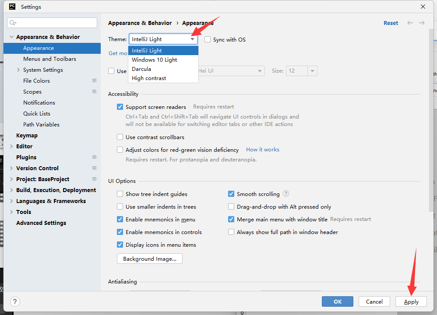Toggle the Use custom font checkbox
The image size is (437, 315).
click(x=111, y=71)
